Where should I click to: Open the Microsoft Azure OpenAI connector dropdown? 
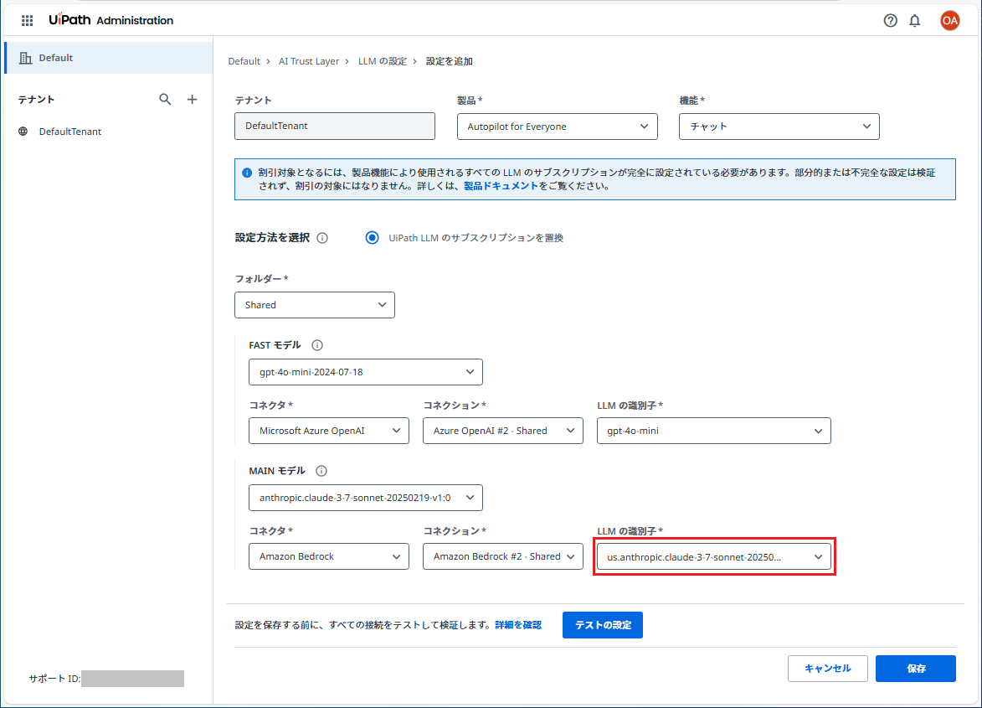click(x=329, y=431)
